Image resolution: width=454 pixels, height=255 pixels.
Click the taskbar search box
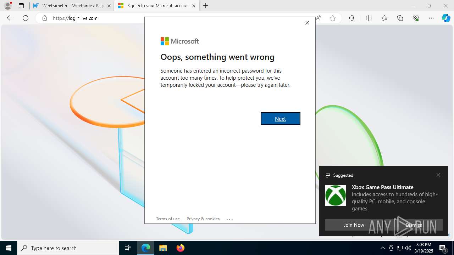(x=68, y=248)
